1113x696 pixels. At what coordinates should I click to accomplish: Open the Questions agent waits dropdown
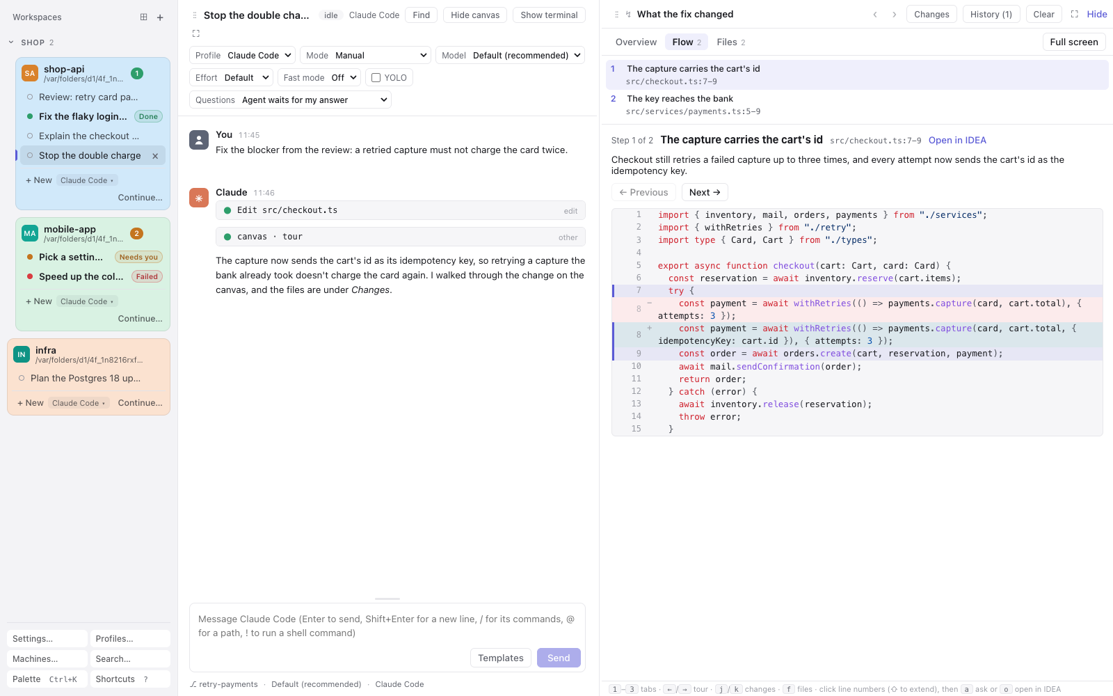(x=290, y=100)
